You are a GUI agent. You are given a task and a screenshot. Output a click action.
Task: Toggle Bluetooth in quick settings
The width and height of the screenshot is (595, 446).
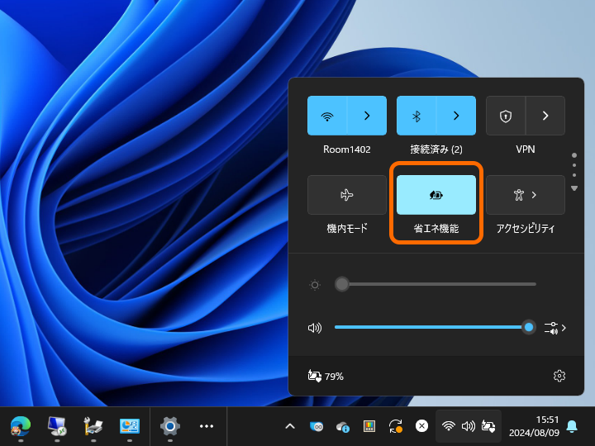pyautogui.click(x=416, y=116)
